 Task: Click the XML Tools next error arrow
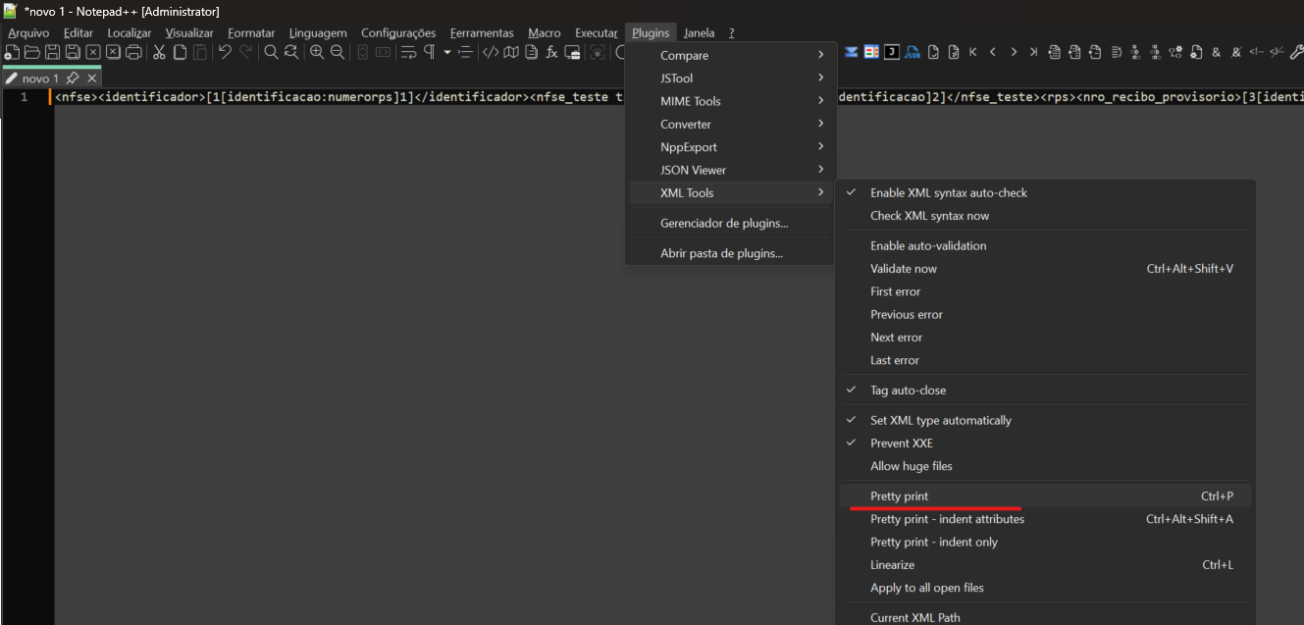pyautogui.click(x=1014, y=52)
